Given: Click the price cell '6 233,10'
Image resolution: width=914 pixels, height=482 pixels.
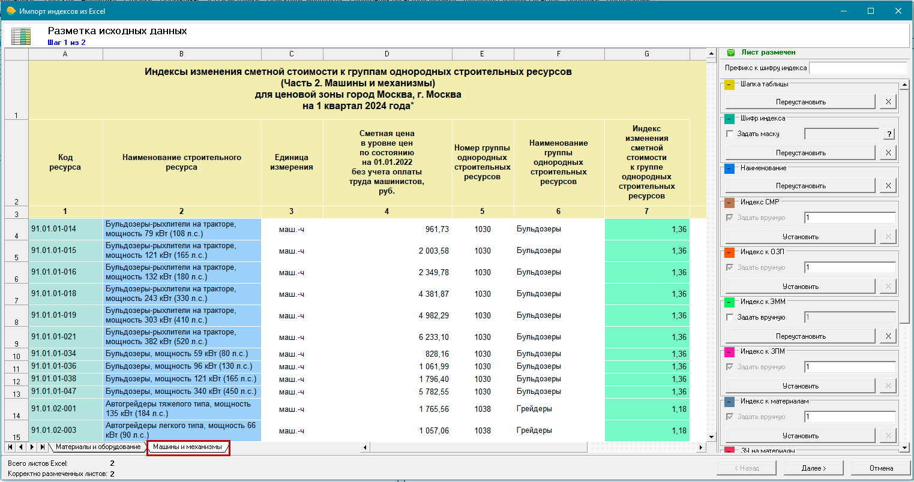Looking at the screenshot, I should (388, 338).
